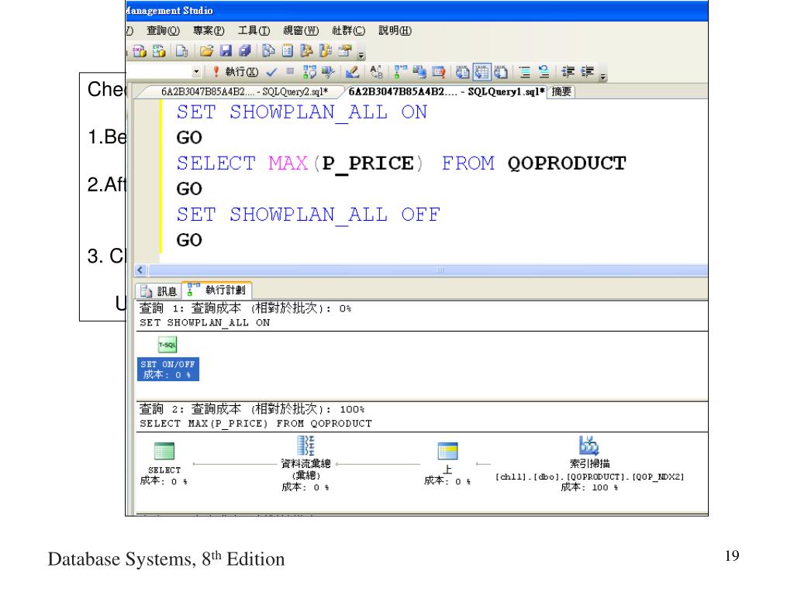Click the increase indent icon
Viewport: 794px width, 595px height.
588,72
